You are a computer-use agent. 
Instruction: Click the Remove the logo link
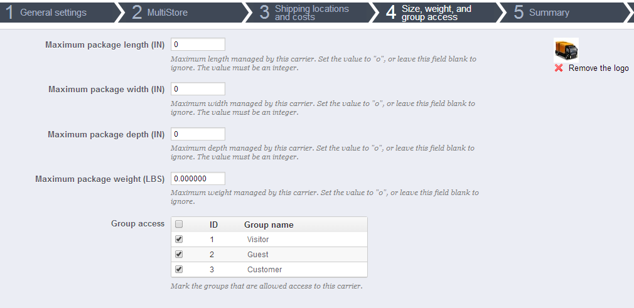[598, 68]
